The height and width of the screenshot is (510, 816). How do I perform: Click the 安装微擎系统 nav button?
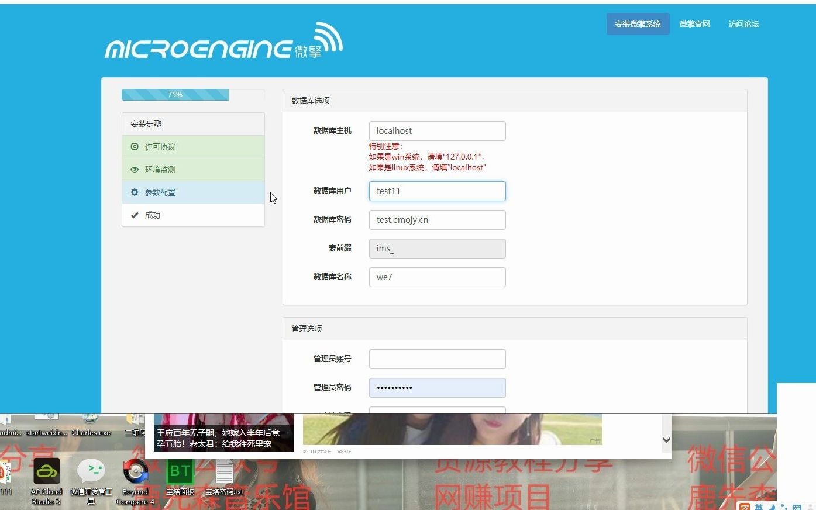pos(638,24)
